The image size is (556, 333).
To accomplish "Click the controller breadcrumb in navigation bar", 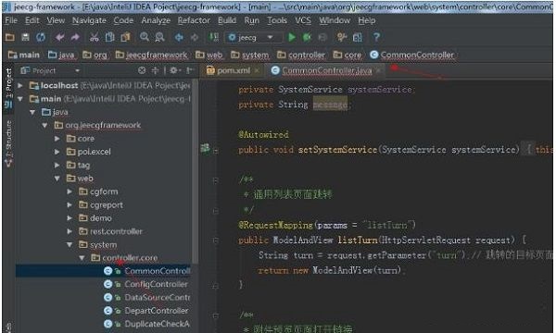I will (x=301, y=55).
